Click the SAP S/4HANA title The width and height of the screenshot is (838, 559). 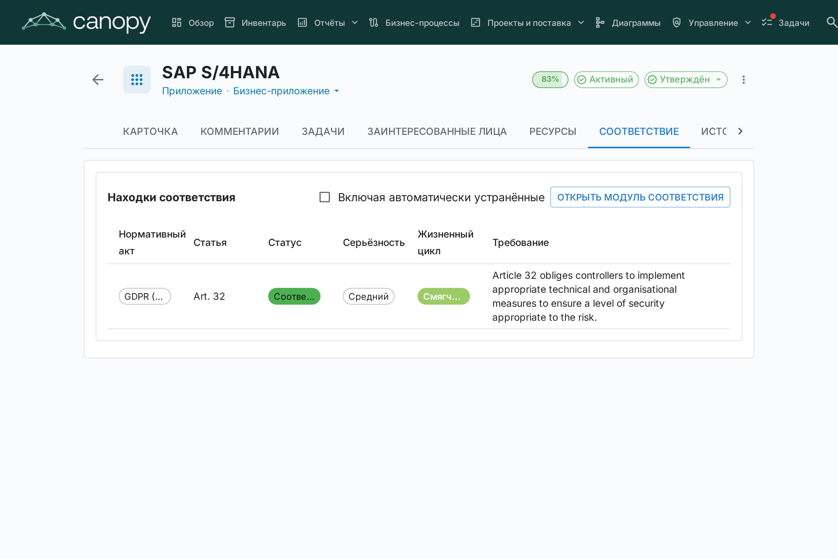pyautogui.click(x=221, y=72)
